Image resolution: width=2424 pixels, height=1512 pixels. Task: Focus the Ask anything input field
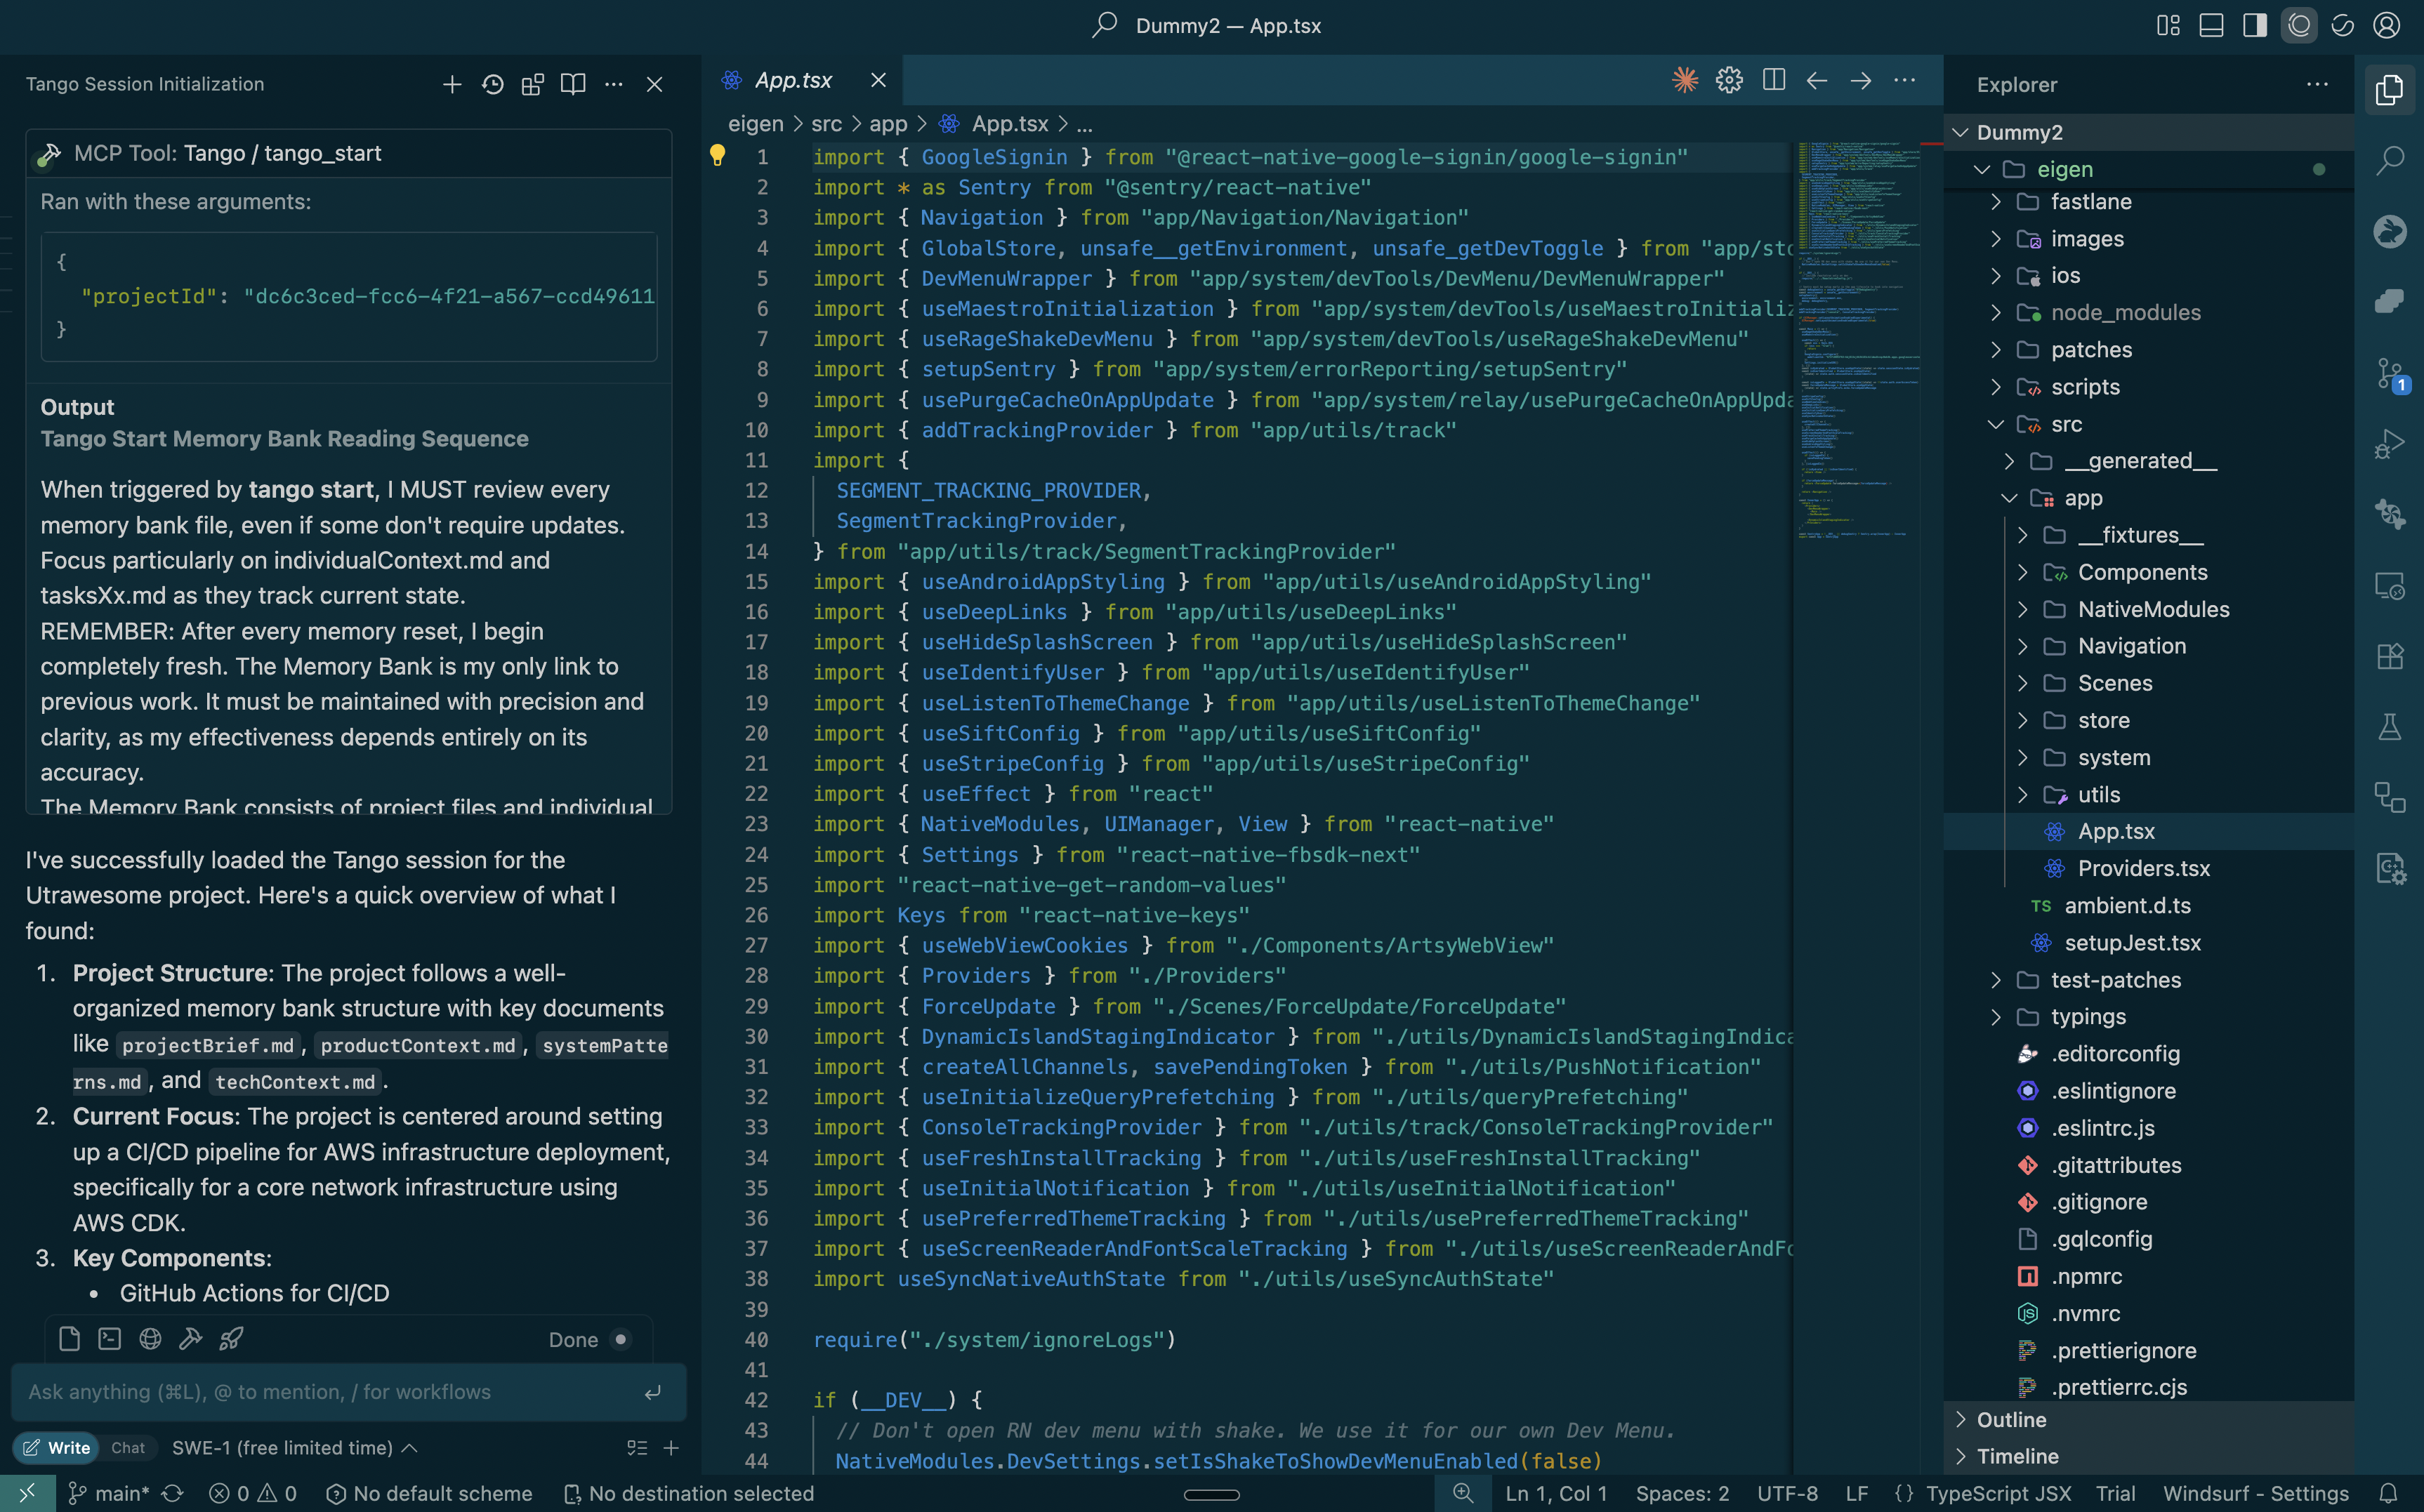tap(330, 1392)
